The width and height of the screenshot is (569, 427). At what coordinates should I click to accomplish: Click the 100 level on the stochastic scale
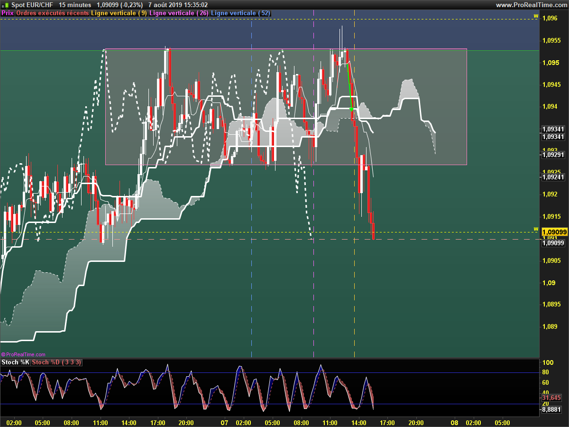click(548, 362)
